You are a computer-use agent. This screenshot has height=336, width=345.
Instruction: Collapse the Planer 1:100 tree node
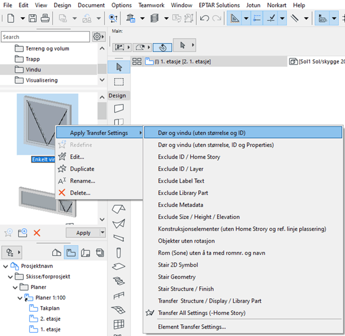coord(21,297)
